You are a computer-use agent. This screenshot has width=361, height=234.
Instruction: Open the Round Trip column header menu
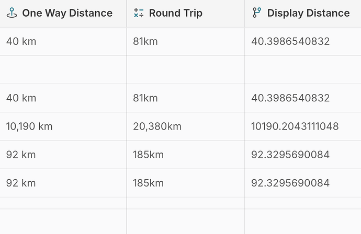coord(186,14)
